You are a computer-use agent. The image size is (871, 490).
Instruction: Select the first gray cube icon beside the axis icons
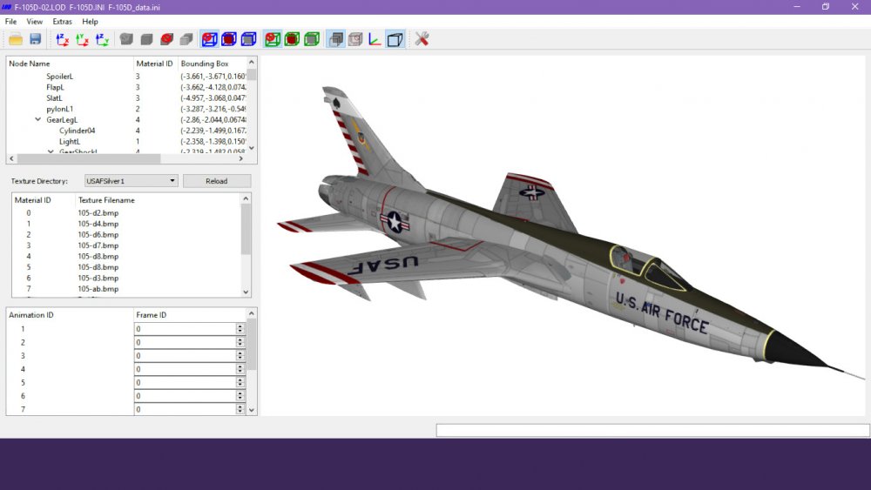tap(126, 39)
